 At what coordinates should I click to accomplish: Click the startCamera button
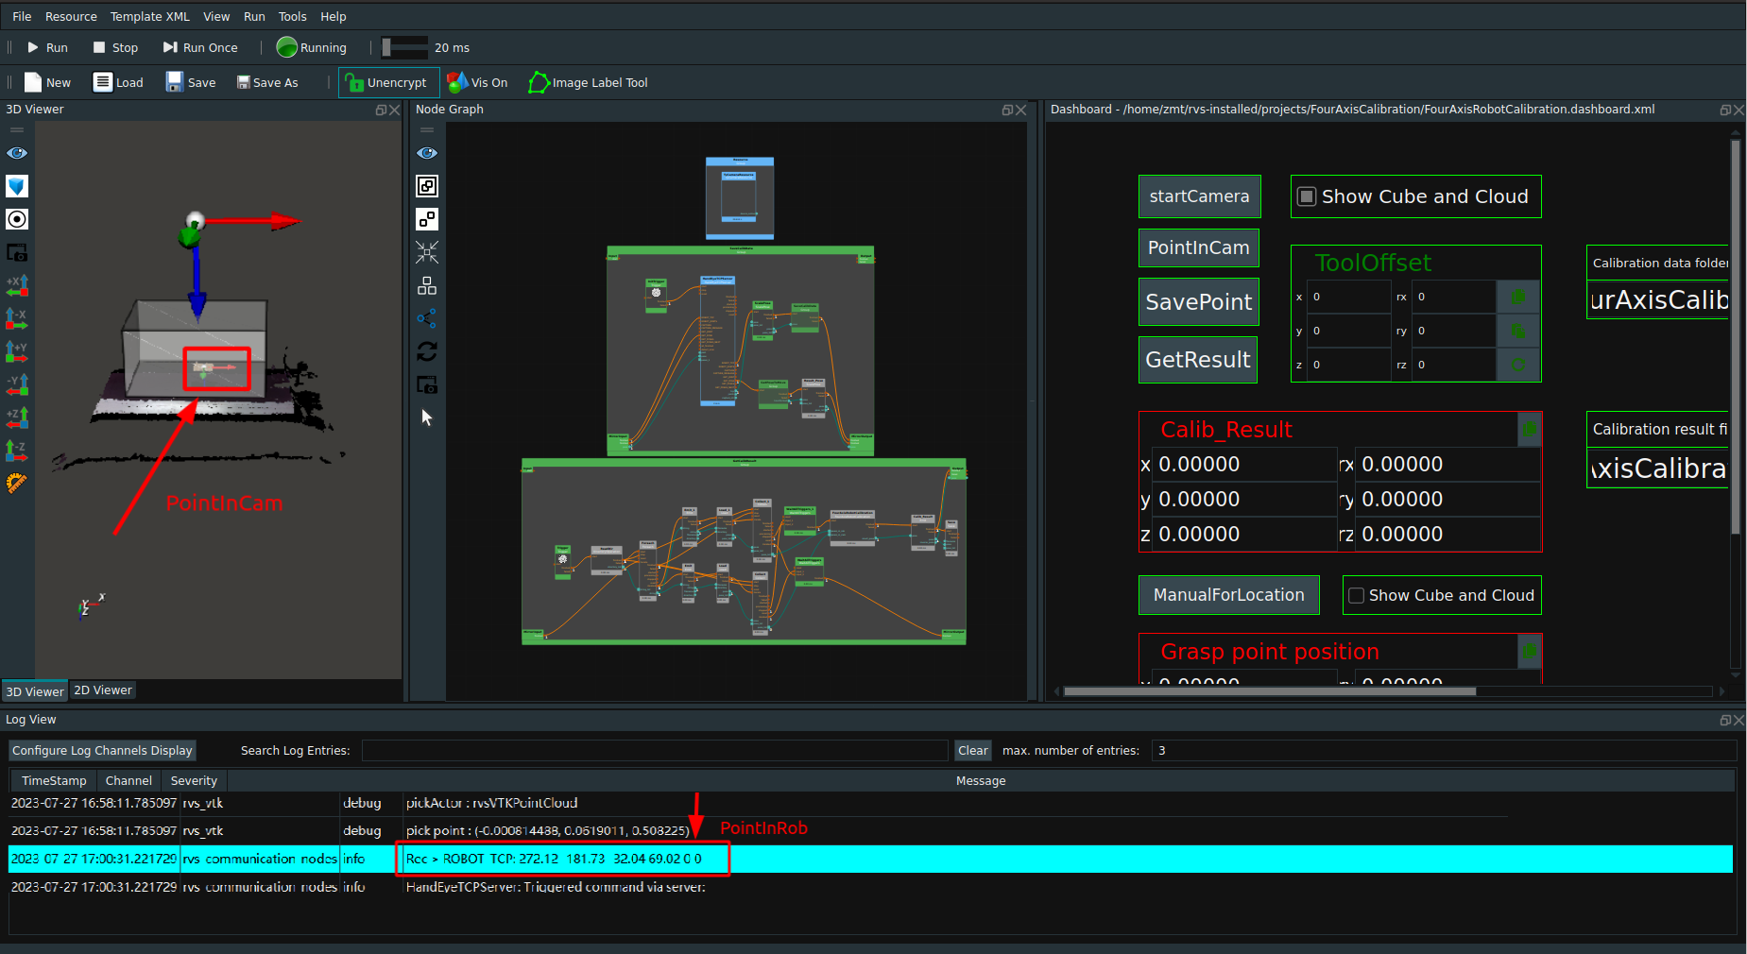(1199, 196)
